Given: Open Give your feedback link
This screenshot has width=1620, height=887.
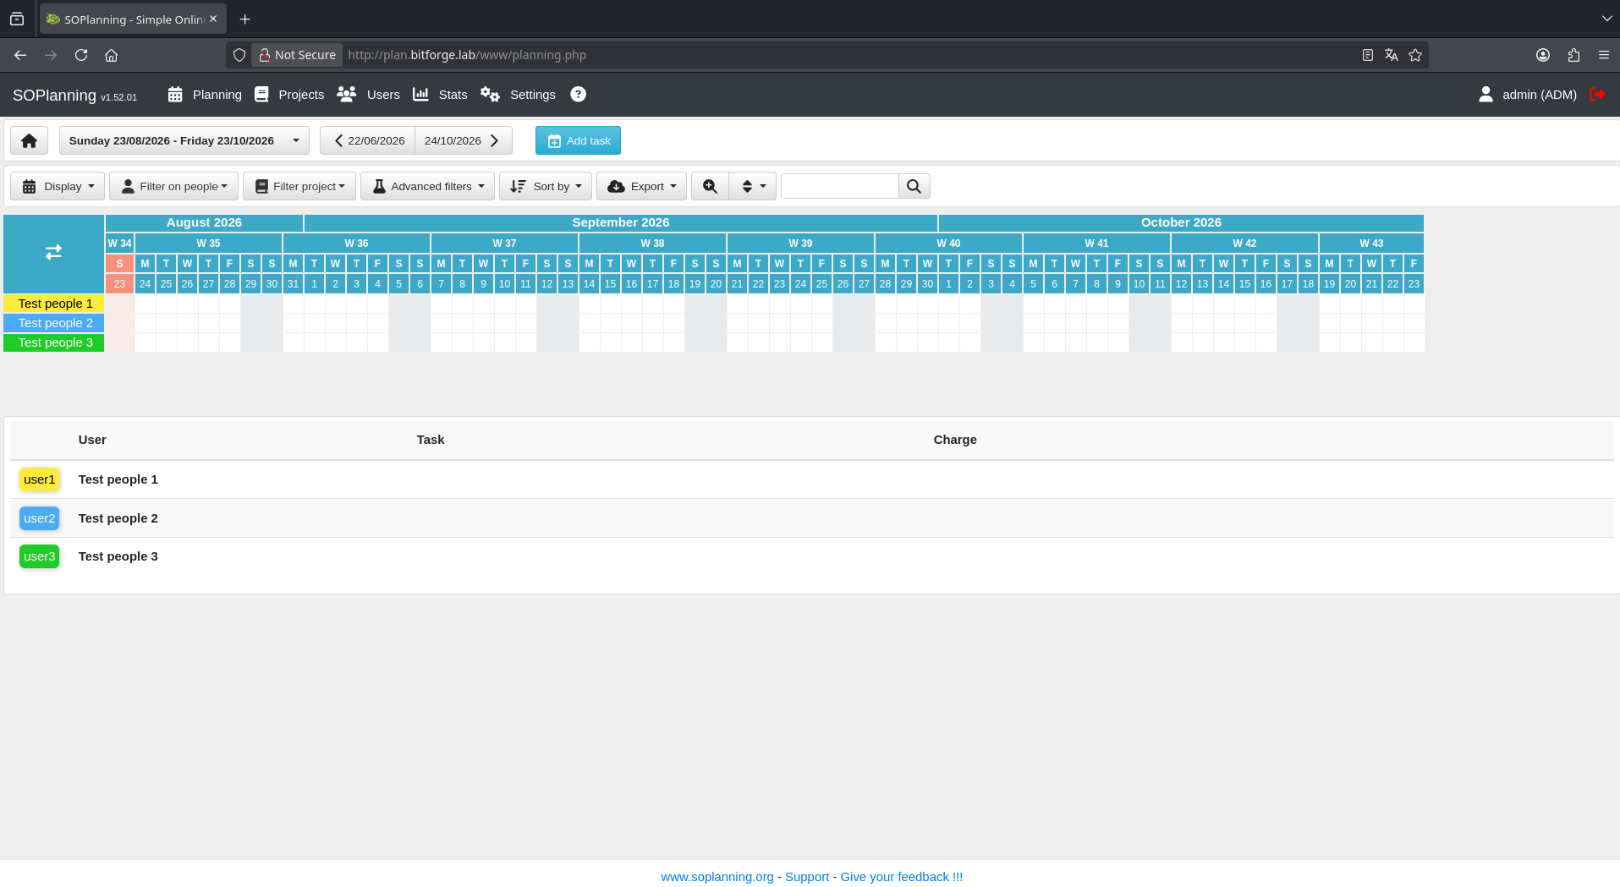Looking at the screenshot, I should pos(901,877).
